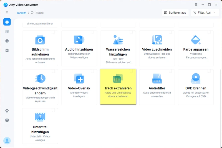Expand the sidebar with the collapse icon
The height and width of the screenshot is (148, 222).
tap(7, 13)
